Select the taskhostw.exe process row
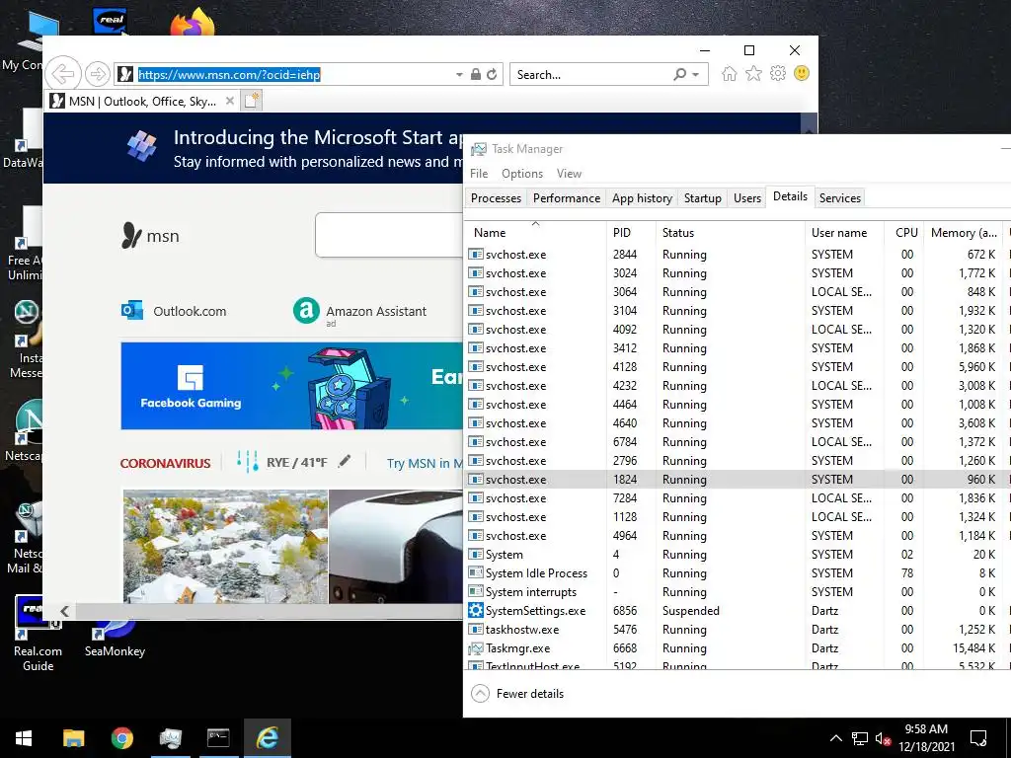Screen dimensions: 1011x758 pyautogui.click(x=737, y=629)
